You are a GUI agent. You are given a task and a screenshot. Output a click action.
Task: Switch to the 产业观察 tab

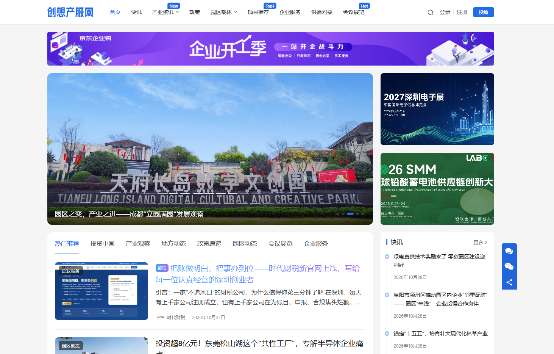tap(138, 243)
